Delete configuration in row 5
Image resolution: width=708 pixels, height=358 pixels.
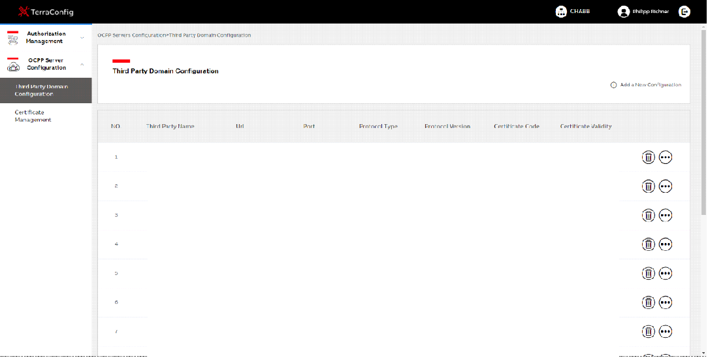click(x=648, y=273)
